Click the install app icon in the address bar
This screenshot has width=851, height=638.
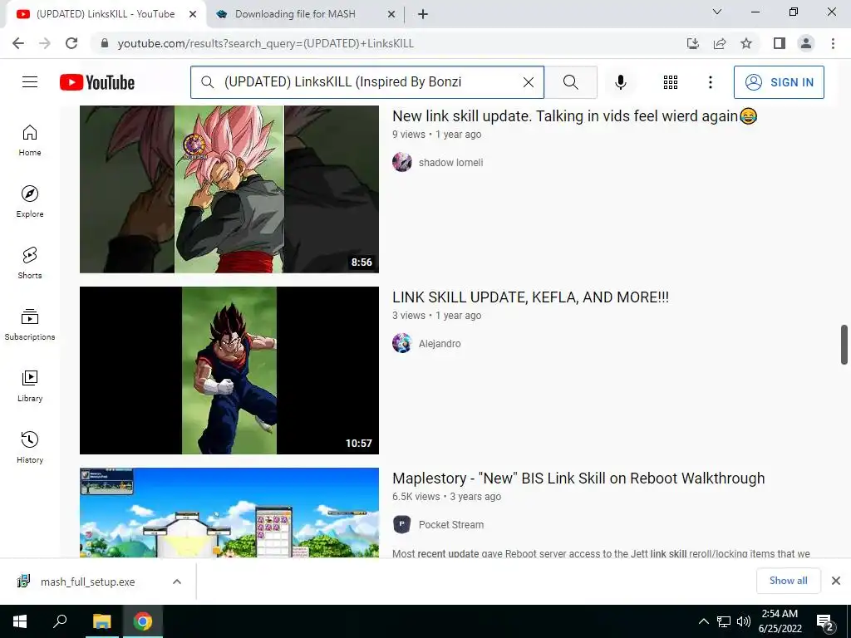[x=692, y=43]
